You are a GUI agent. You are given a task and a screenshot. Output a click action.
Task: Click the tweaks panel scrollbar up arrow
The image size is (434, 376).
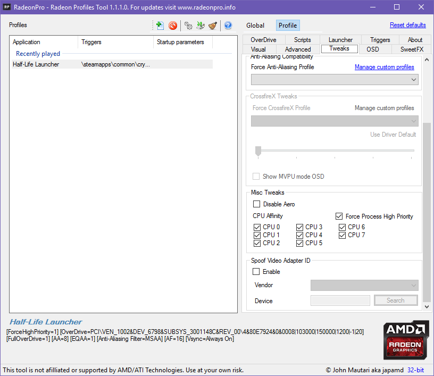click(x=427, y=60)
